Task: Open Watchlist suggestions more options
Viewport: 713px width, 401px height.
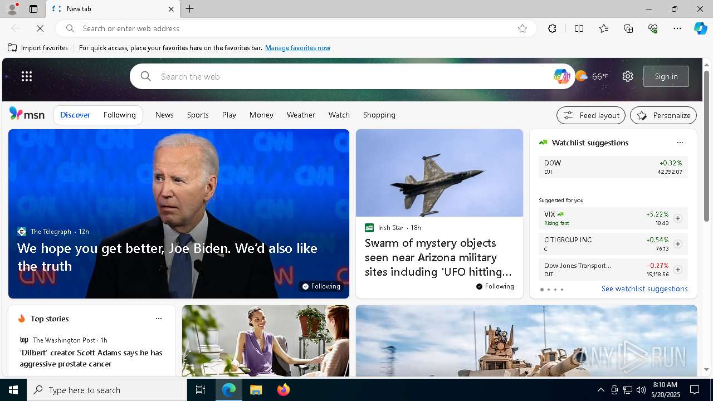Action: [680, 143]
